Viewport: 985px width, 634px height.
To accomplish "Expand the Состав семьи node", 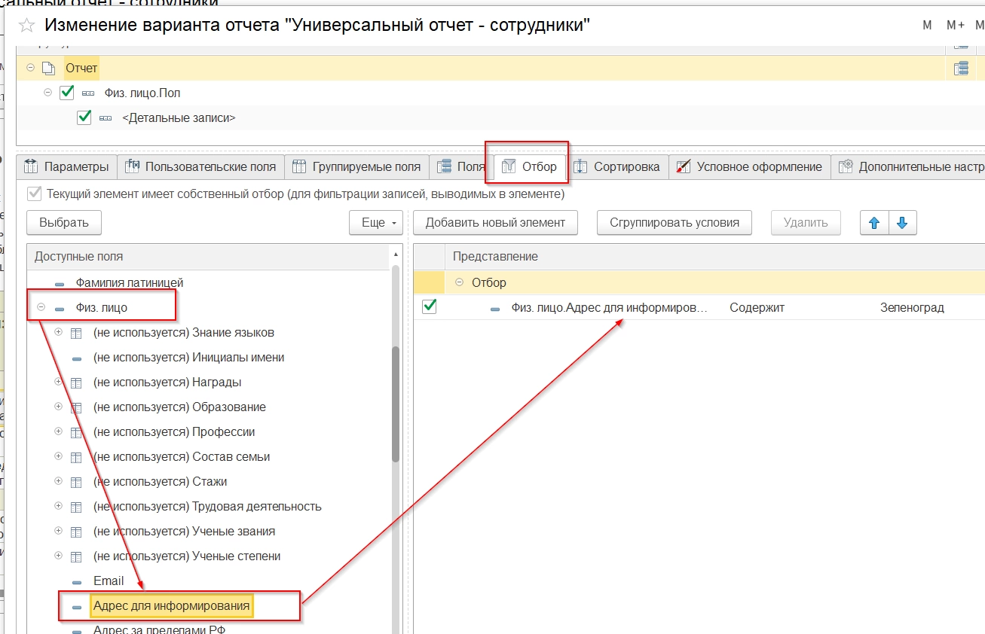I will [x=58, y=456].
